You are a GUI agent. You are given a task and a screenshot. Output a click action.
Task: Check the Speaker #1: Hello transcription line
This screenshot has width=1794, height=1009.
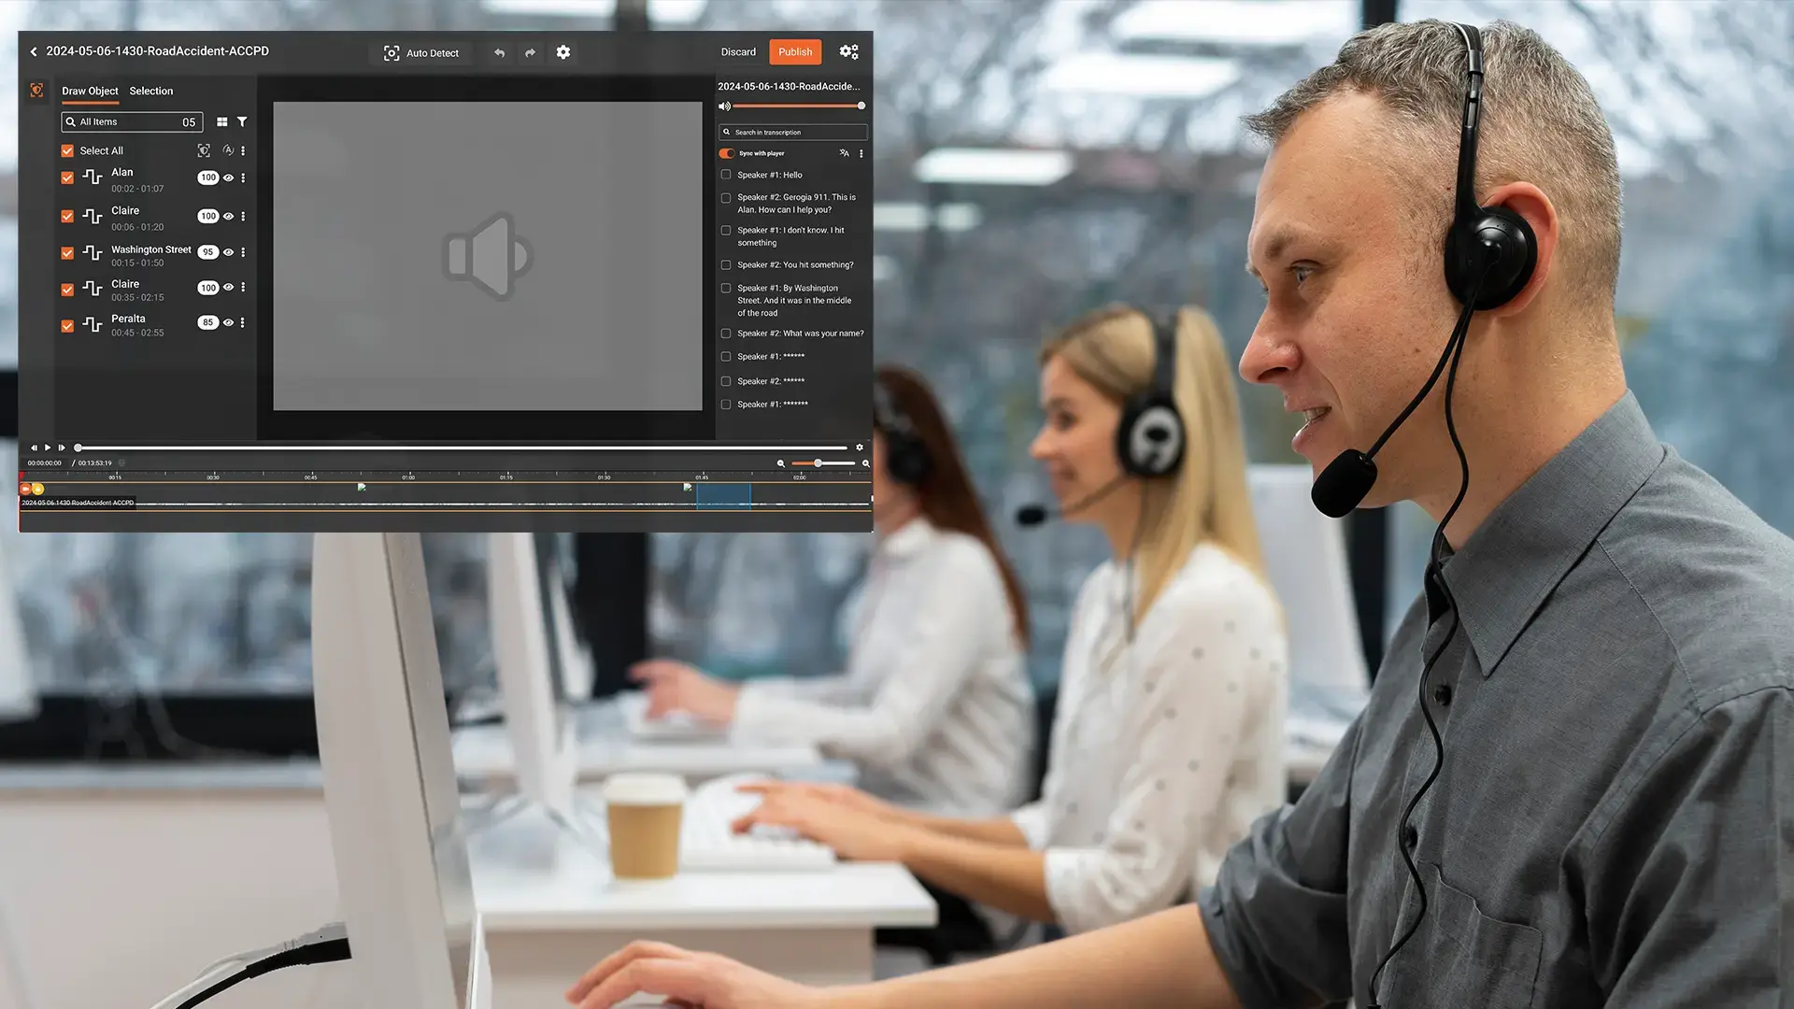tap(726, 175)
